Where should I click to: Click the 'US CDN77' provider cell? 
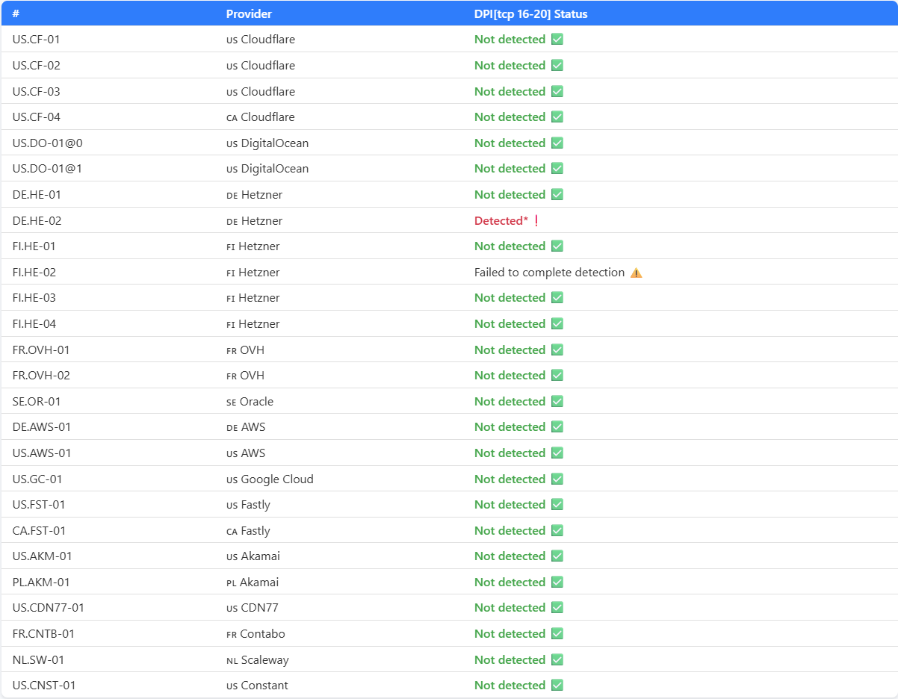coord(253,608)
